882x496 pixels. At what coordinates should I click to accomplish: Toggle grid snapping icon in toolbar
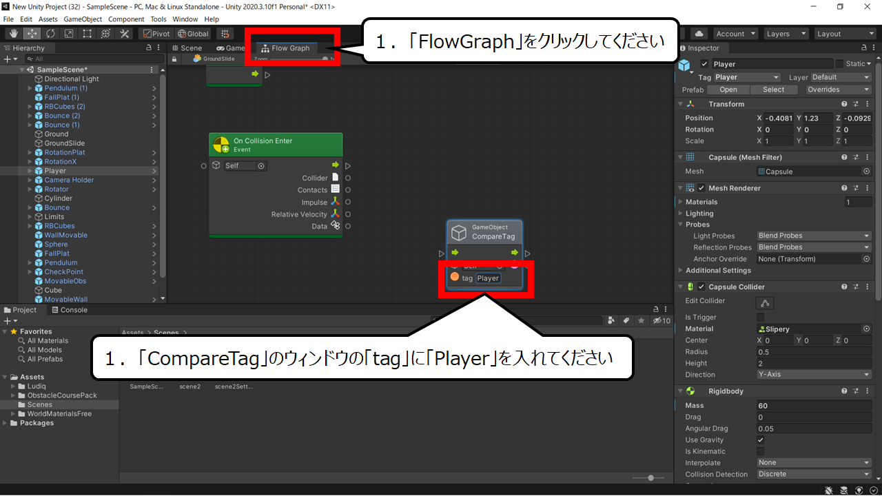click(x=225, y=34)
